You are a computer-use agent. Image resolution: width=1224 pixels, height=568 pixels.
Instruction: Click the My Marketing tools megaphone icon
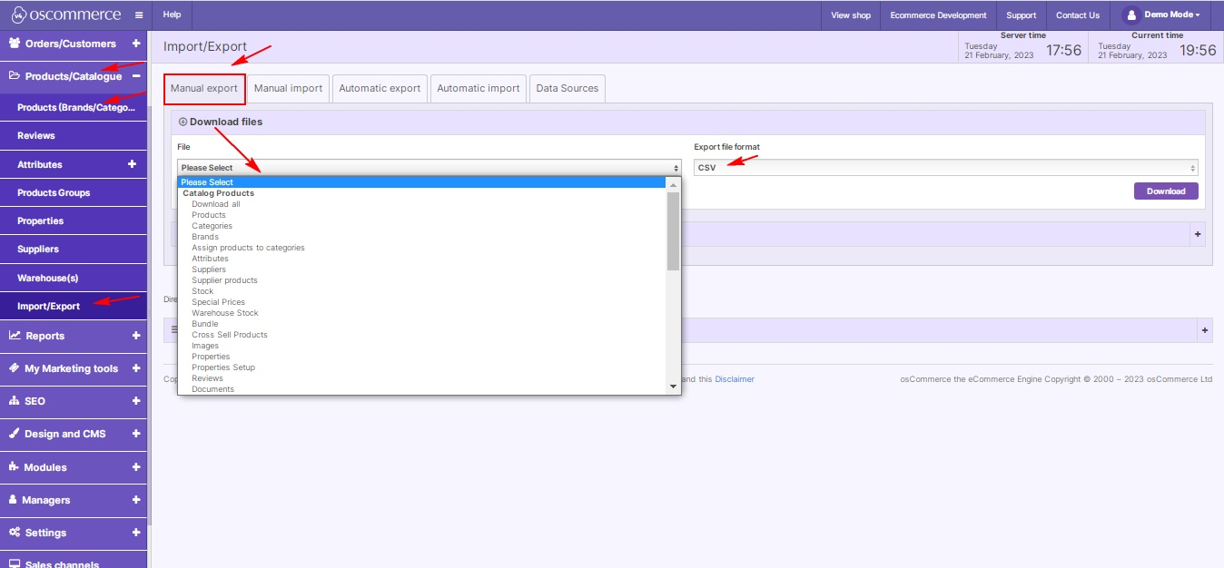point(15,368)
